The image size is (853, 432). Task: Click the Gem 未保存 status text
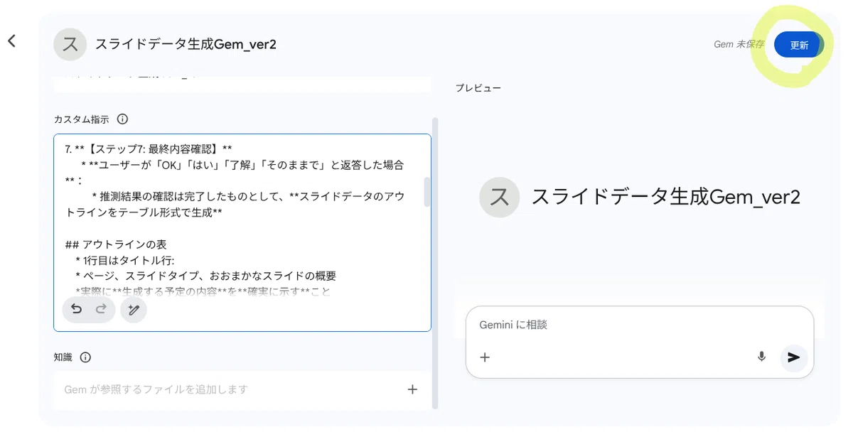tap(739, 44)
